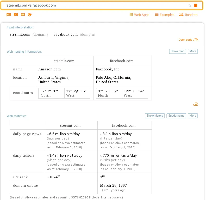Open the file upload icon
Image resolution: width=206 pixels, height=200 pixels.
click(x=30, y=15)
